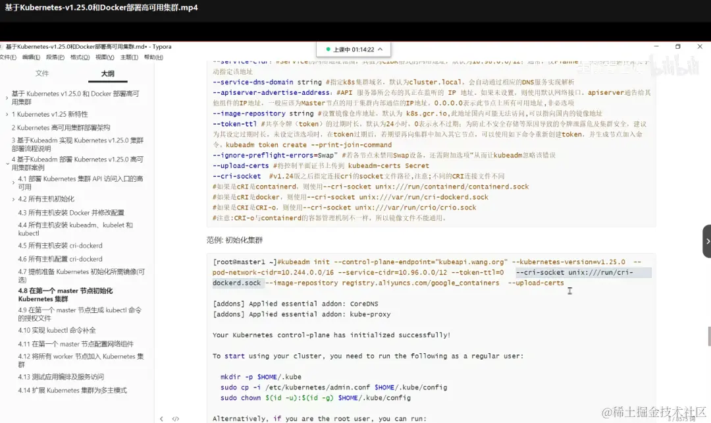Click '--token-ttl' option text
Image resolution: width=711 pixels, height=423 pixels.
234,124
